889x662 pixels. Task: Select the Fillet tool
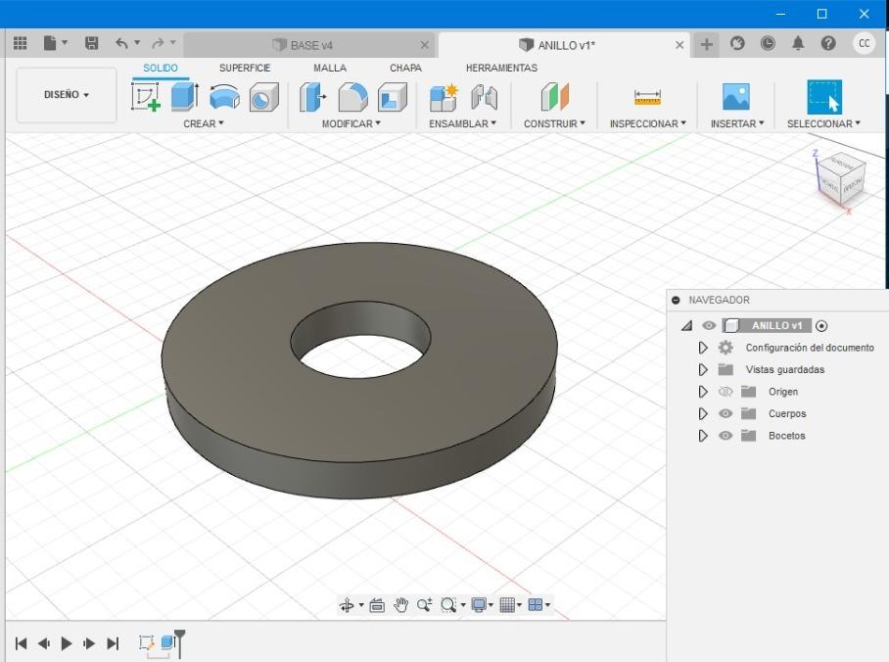(352, 96)
